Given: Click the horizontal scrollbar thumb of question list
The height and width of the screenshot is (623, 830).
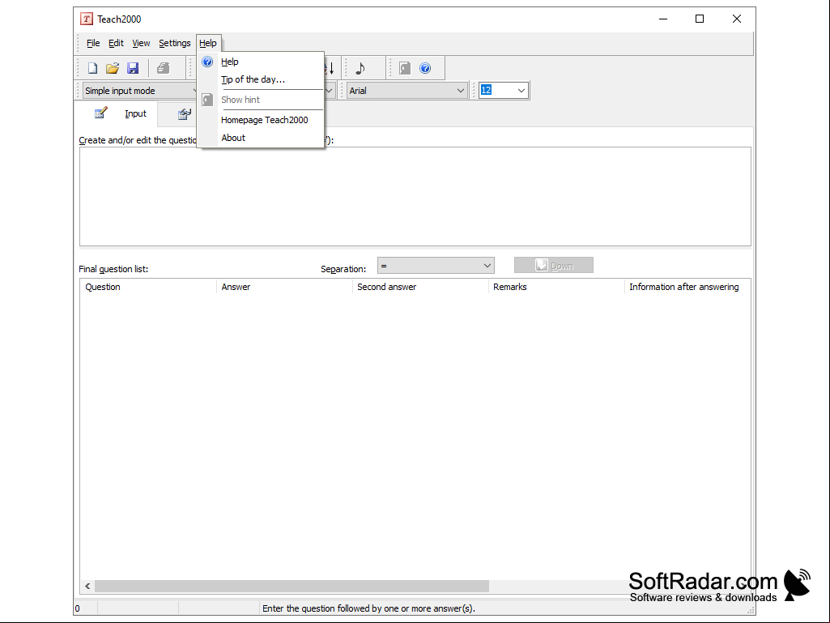Looking at the screenshot, I should (292, 587).
